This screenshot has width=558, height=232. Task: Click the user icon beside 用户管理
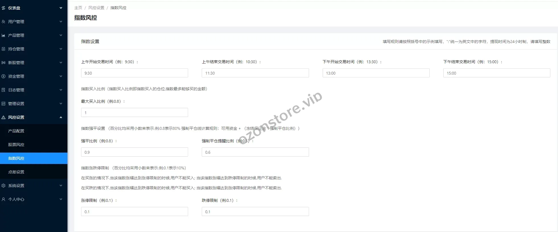(3, 22)
